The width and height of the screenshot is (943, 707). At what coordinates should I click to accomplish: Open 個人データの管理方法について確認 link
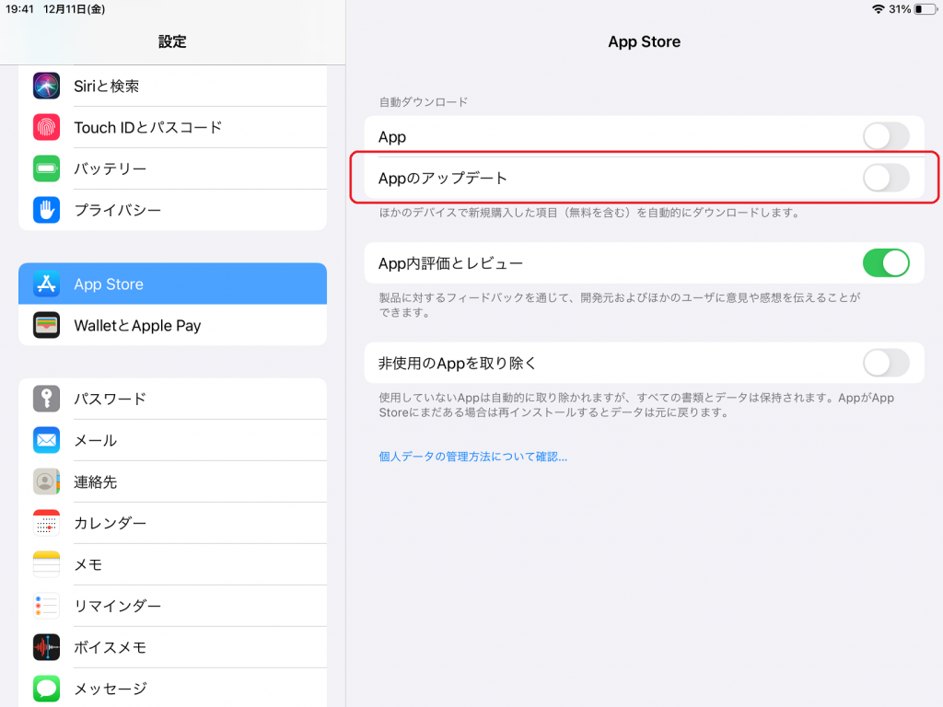(x=472, y=457)
